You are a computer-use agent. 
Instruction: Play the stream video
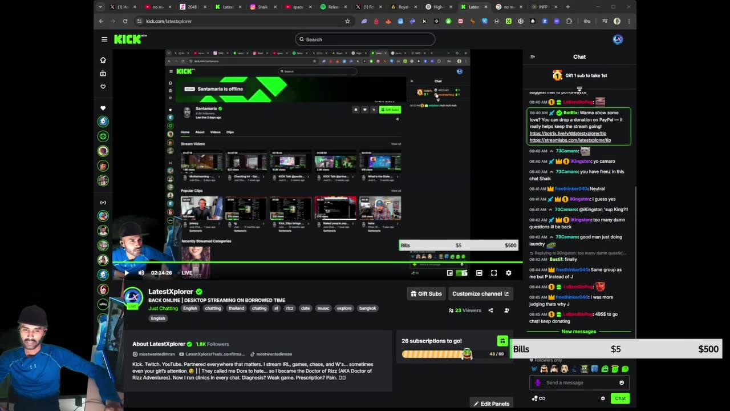coord(127,273)
